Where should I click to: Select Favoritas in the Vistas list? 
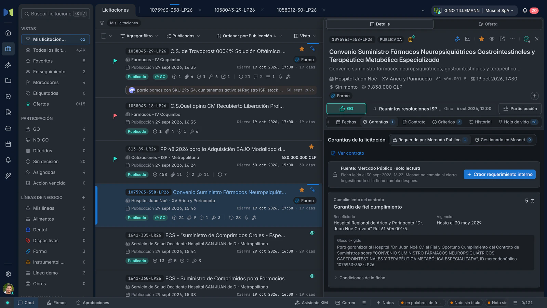(55, 61)
